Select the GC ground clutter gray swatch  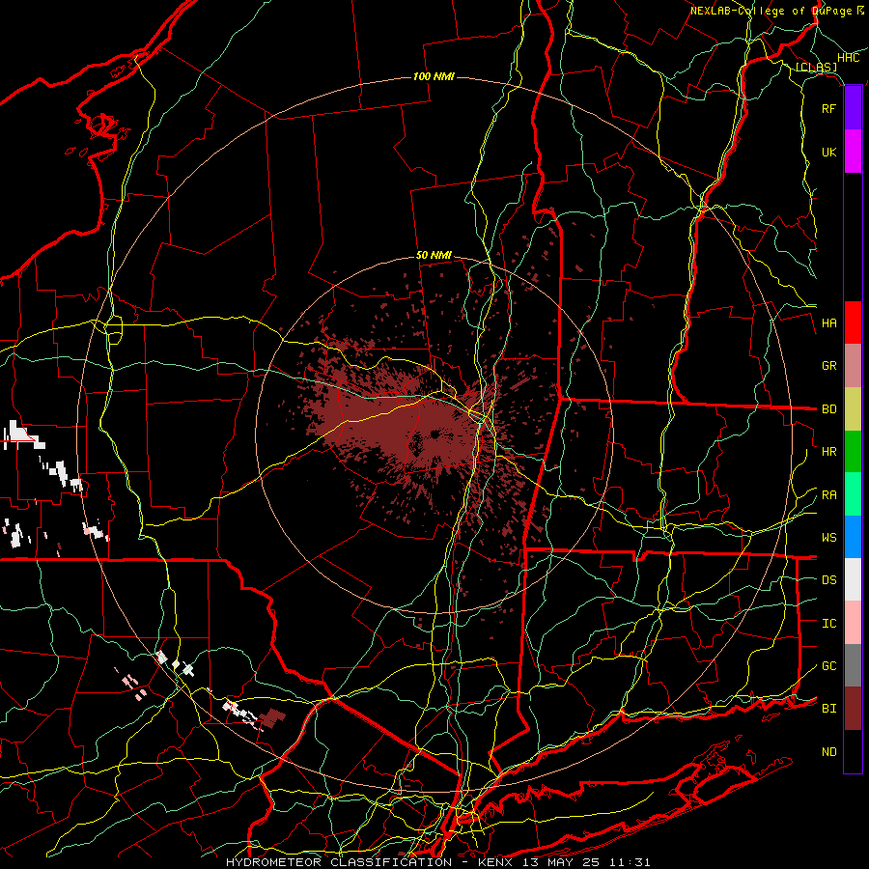click(853, 665)
